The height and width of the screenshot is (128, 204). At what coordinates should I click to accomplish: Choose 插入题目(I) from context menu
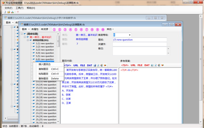45,64
